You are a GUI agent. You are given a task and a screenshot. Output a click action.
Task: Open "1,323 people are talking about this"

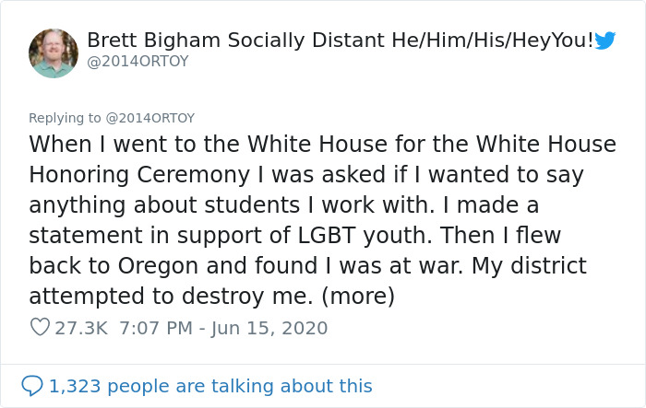click(210, 386)
